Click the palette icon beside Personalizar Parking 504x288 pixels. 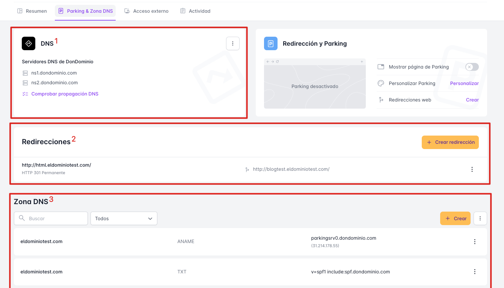click(x=381, y=84)
